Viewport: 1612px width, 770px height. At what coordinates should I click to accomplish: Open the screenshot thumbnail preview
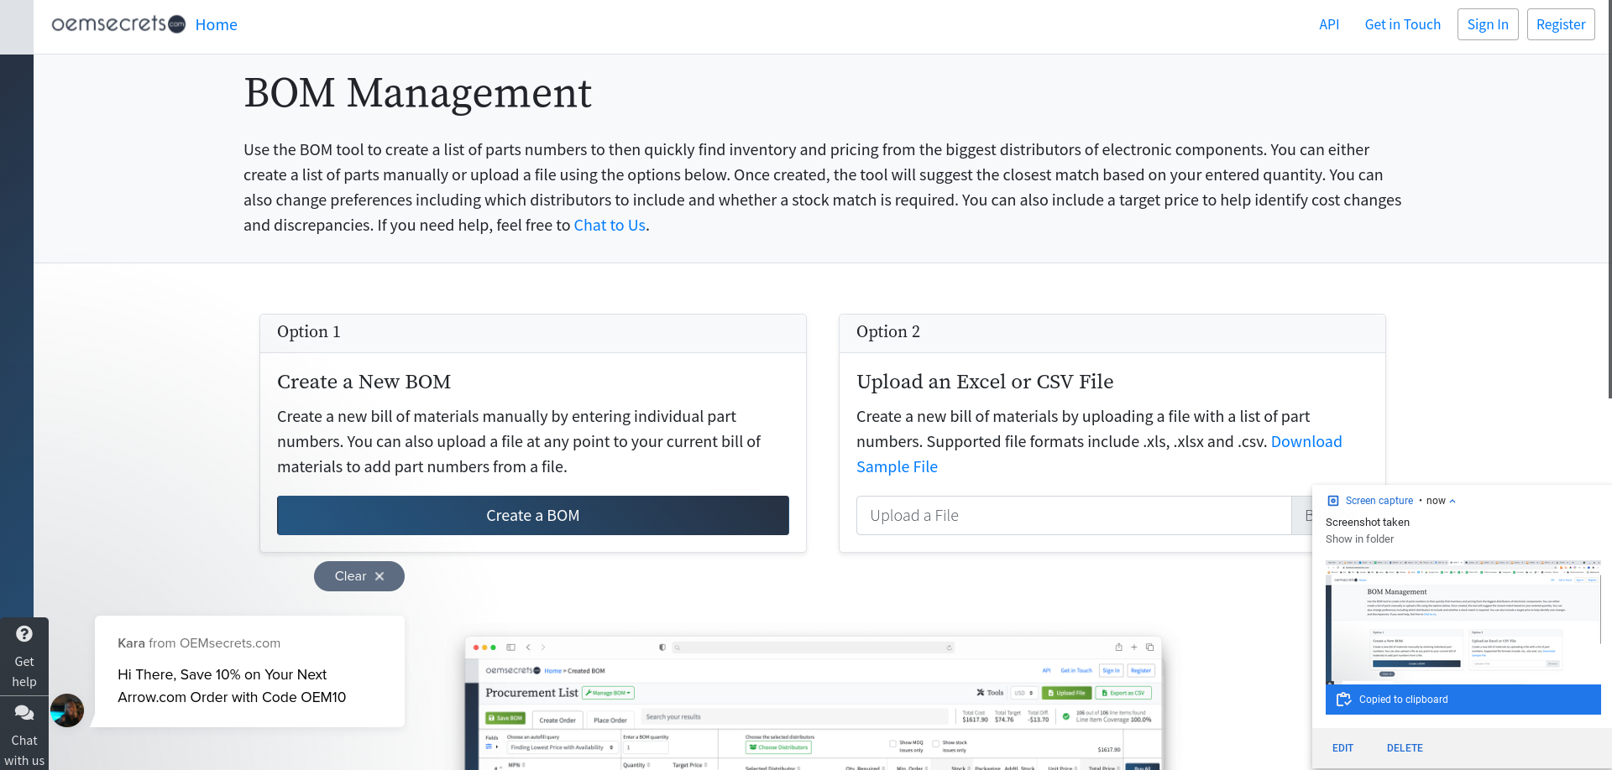pyautogui.click(x=1463, y=622)
